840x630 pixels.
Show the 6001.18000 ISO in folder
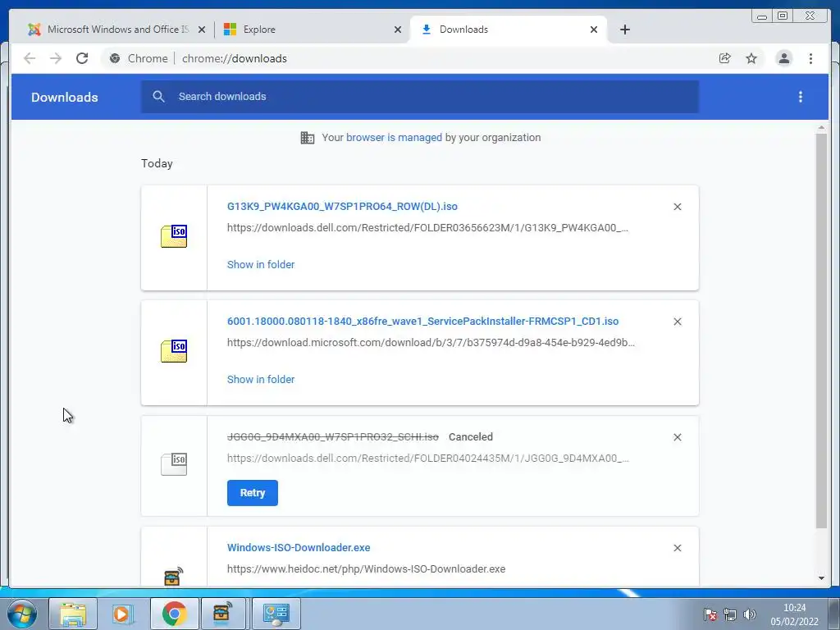(261, 379)
